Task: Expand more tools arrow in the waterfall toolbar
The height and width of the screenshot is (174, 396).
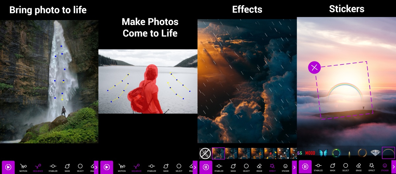Action: point(96,167)
